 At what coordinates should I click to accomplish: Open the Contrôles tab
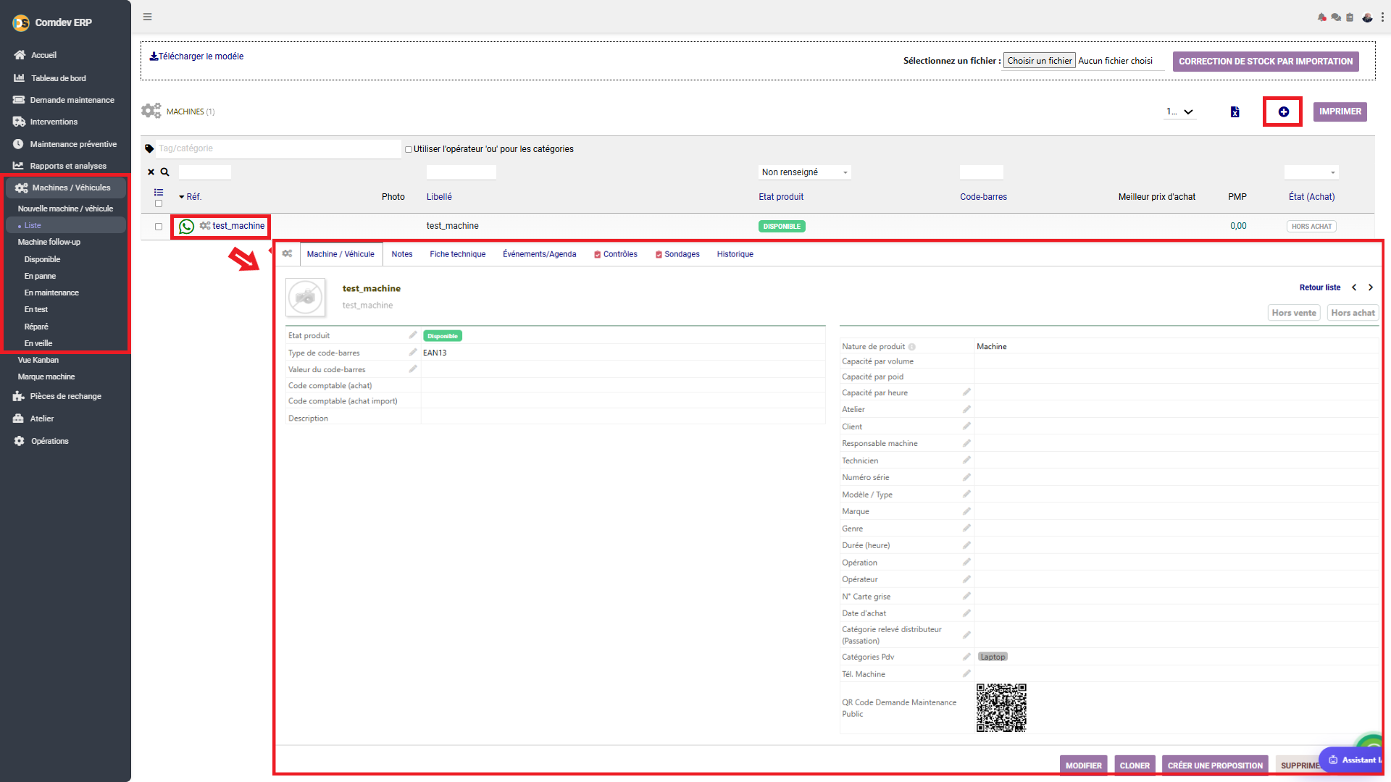tap(616, 254)
